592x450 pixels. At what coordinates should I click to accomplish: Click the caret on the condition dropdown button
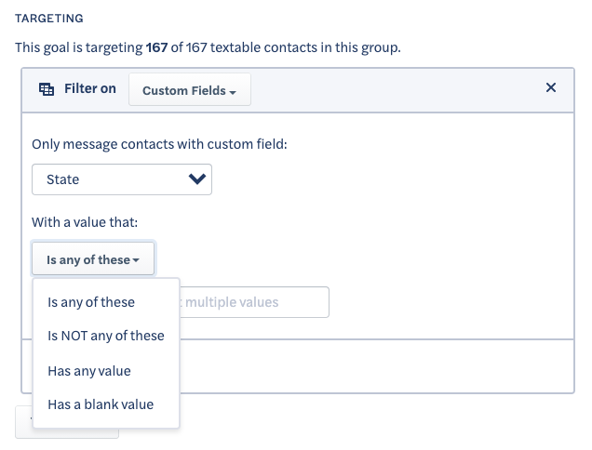pos(136,260)
